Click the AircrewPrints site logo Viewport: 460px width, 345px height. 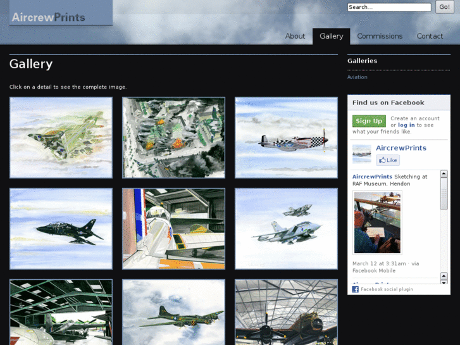61,13
